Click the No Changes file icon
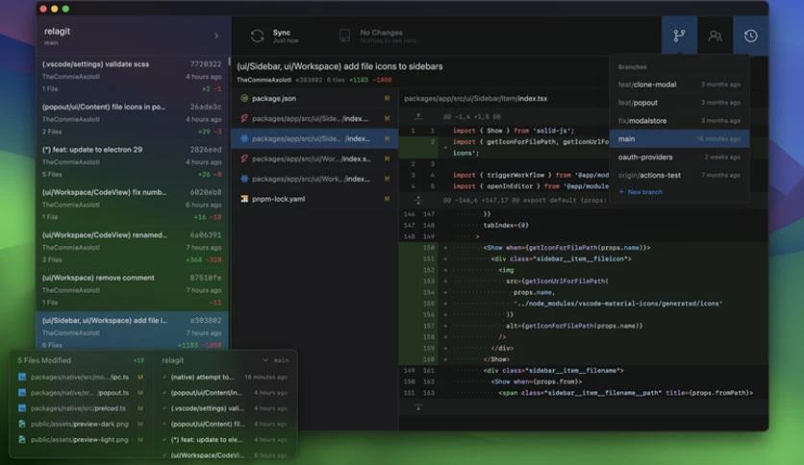Screen dimensions: 804x465 pyautogui.click(x=344, y=36)
